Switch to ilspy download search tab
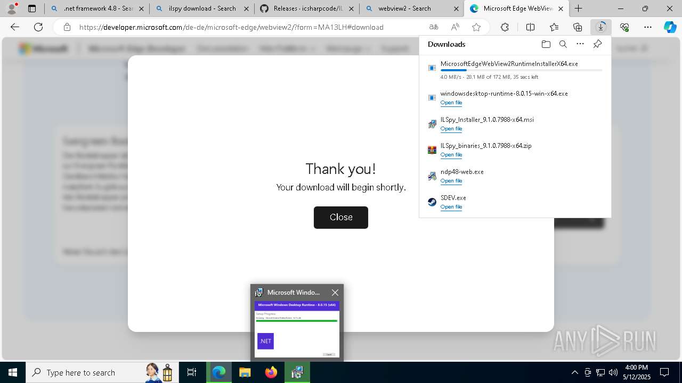The height and width of the screenshot is (383, 682). tap(202, 9)
